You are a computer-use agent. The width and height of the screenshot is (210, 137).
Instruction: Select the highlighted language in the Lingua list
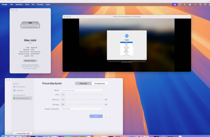126,42
